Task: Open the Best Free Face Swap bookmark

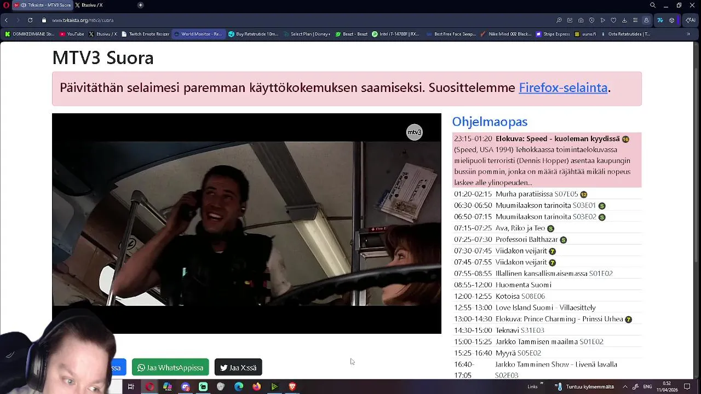Action: pos(451,34)
